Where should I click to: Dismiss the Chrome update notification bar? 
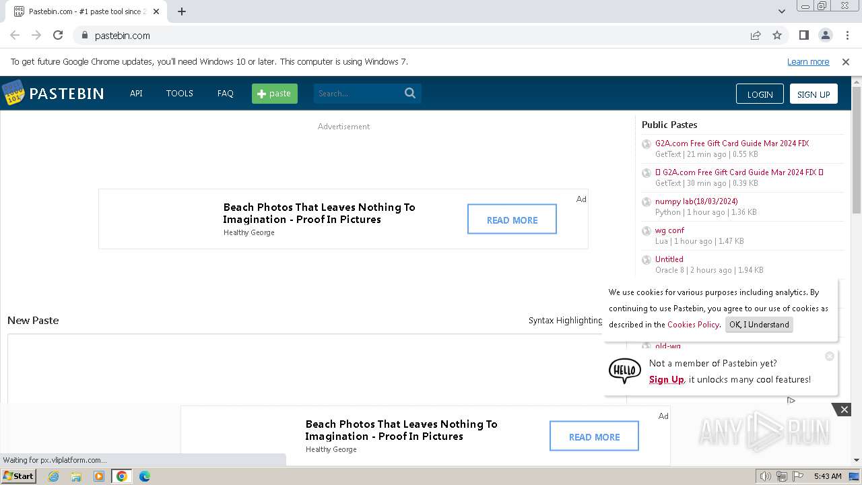click(x=846, y=61)
